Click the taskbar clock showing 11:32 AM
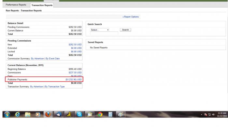228x128 pixels. click(x=222, y=114)
